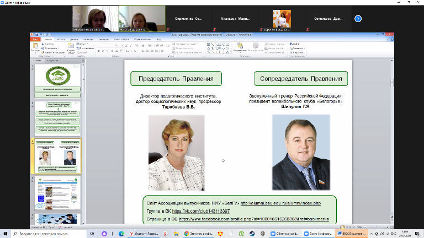Select the first slide thumbnail with green logo
424x238 pixels.
point(57,79)
